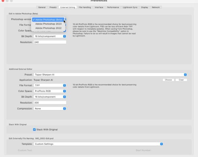Open the Network tab

tap(156, 7)
